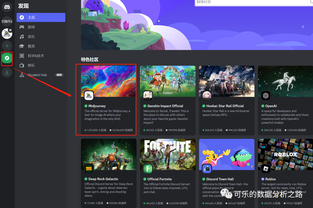This screenshot has height=208, width=313.
Task: Click the verified badge beside OpenAI
Action: tap(263, 106)
